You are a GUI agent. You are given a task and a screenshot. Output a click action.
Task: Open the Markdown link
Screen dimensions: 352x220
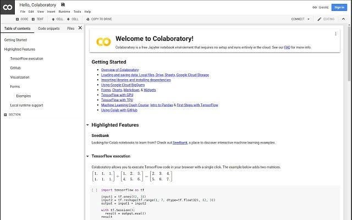(x=131, y=90)
